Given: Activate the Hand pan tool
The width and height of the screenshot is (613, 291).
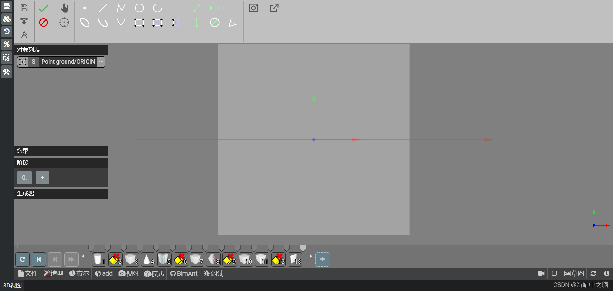Looking at the screenshot, I should [x=64, y=8].
